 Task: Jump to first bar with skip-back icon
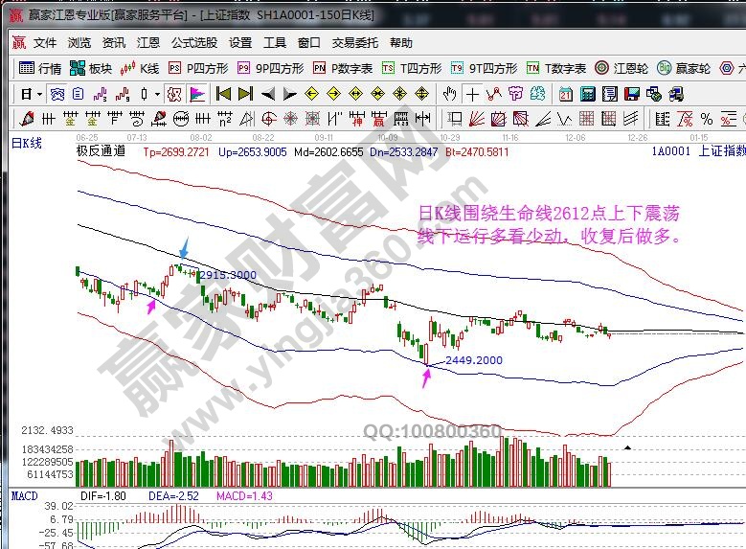click(222, 94)
